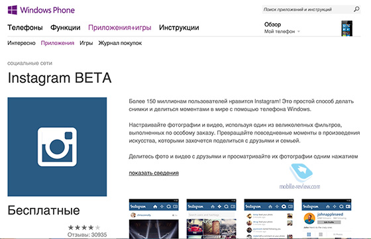Open the first screenshot showing the stage photo feed
The width and height of the screenshot is (371, 239).
(x=154, y=218)
